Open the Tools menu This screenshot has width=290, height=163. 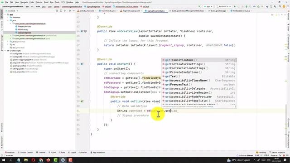(58, 2)
